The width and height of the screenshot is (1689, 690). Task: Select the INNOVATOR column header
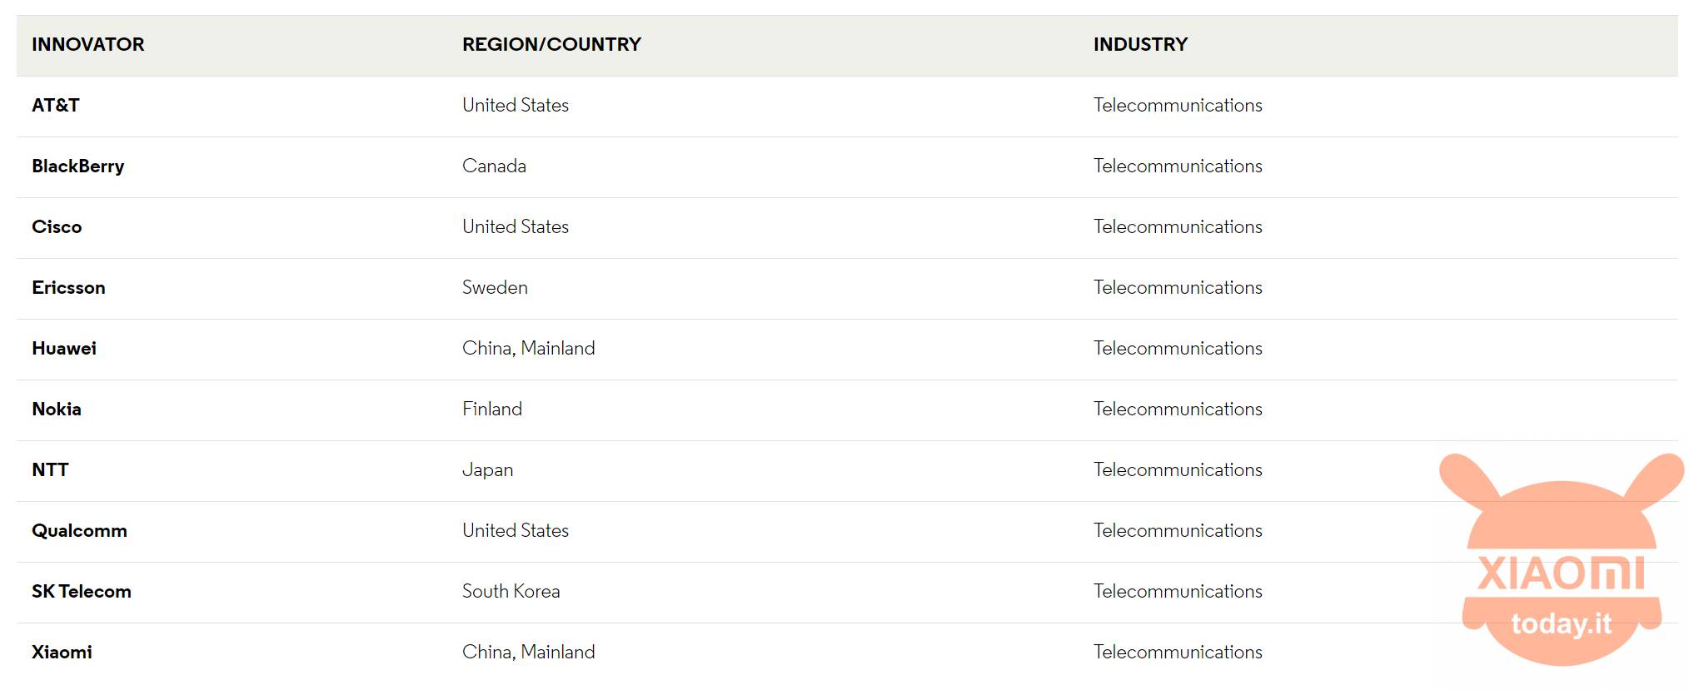88,45
